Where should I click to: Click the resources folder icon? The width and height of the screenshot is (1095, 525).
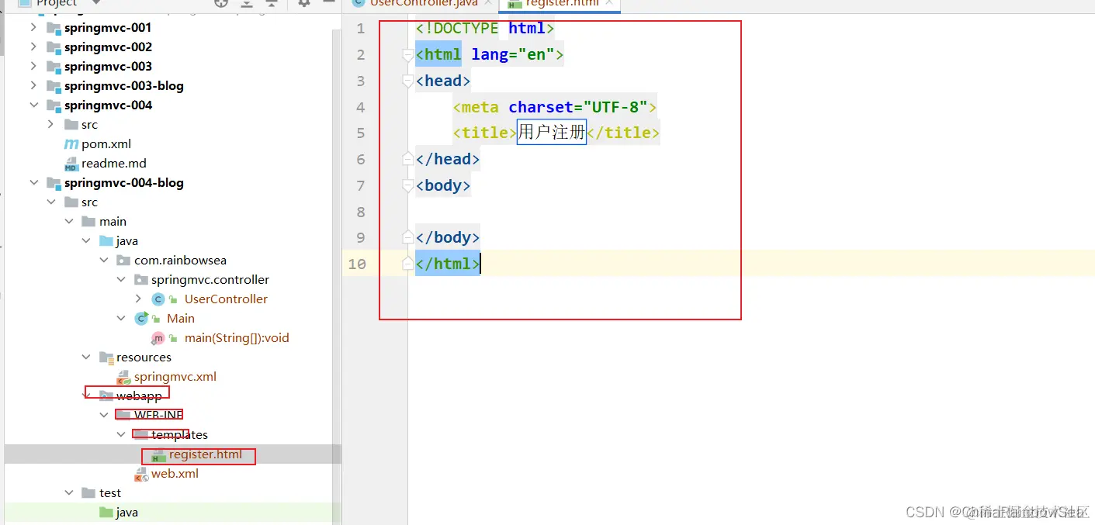pyautogui.click(x=106, y=357)
